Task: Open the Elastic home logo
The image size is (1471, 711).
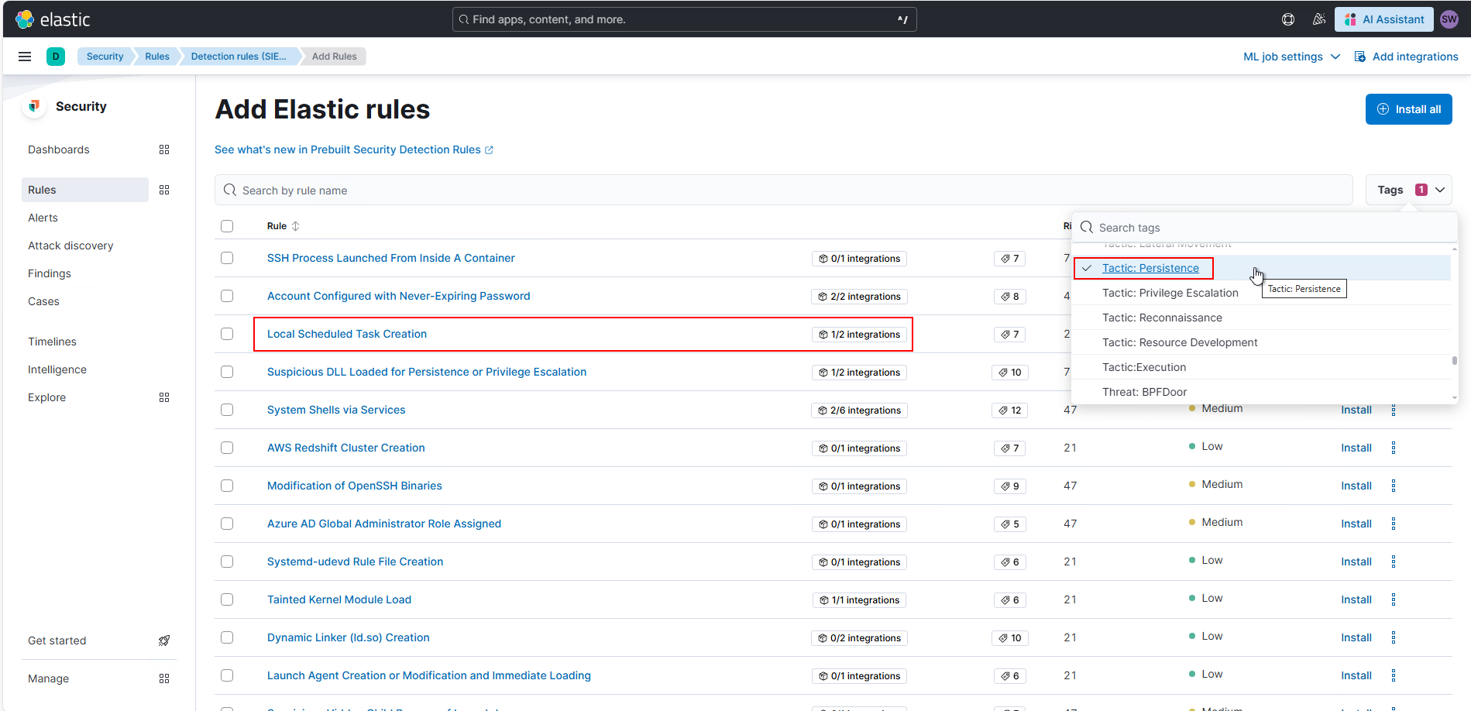Action: (x=53, y=19)
